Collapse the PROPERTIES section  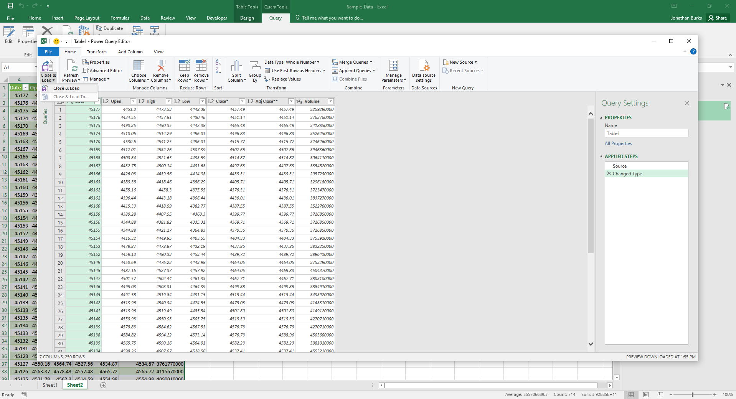point(601,118)
